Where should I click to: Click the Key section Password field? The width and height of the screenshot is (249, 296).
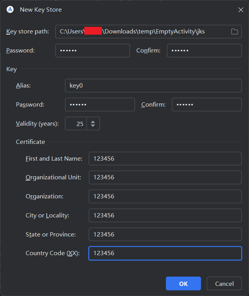[x=99, y=105]
